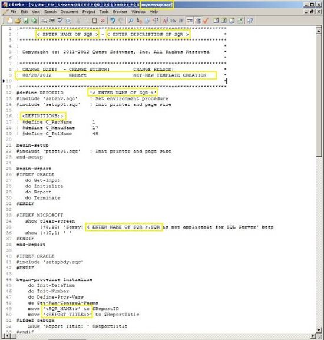The image size is (324, 340).
Task: Click the vertical scrollbar up arrow
Action: click(x=319, y=31)
